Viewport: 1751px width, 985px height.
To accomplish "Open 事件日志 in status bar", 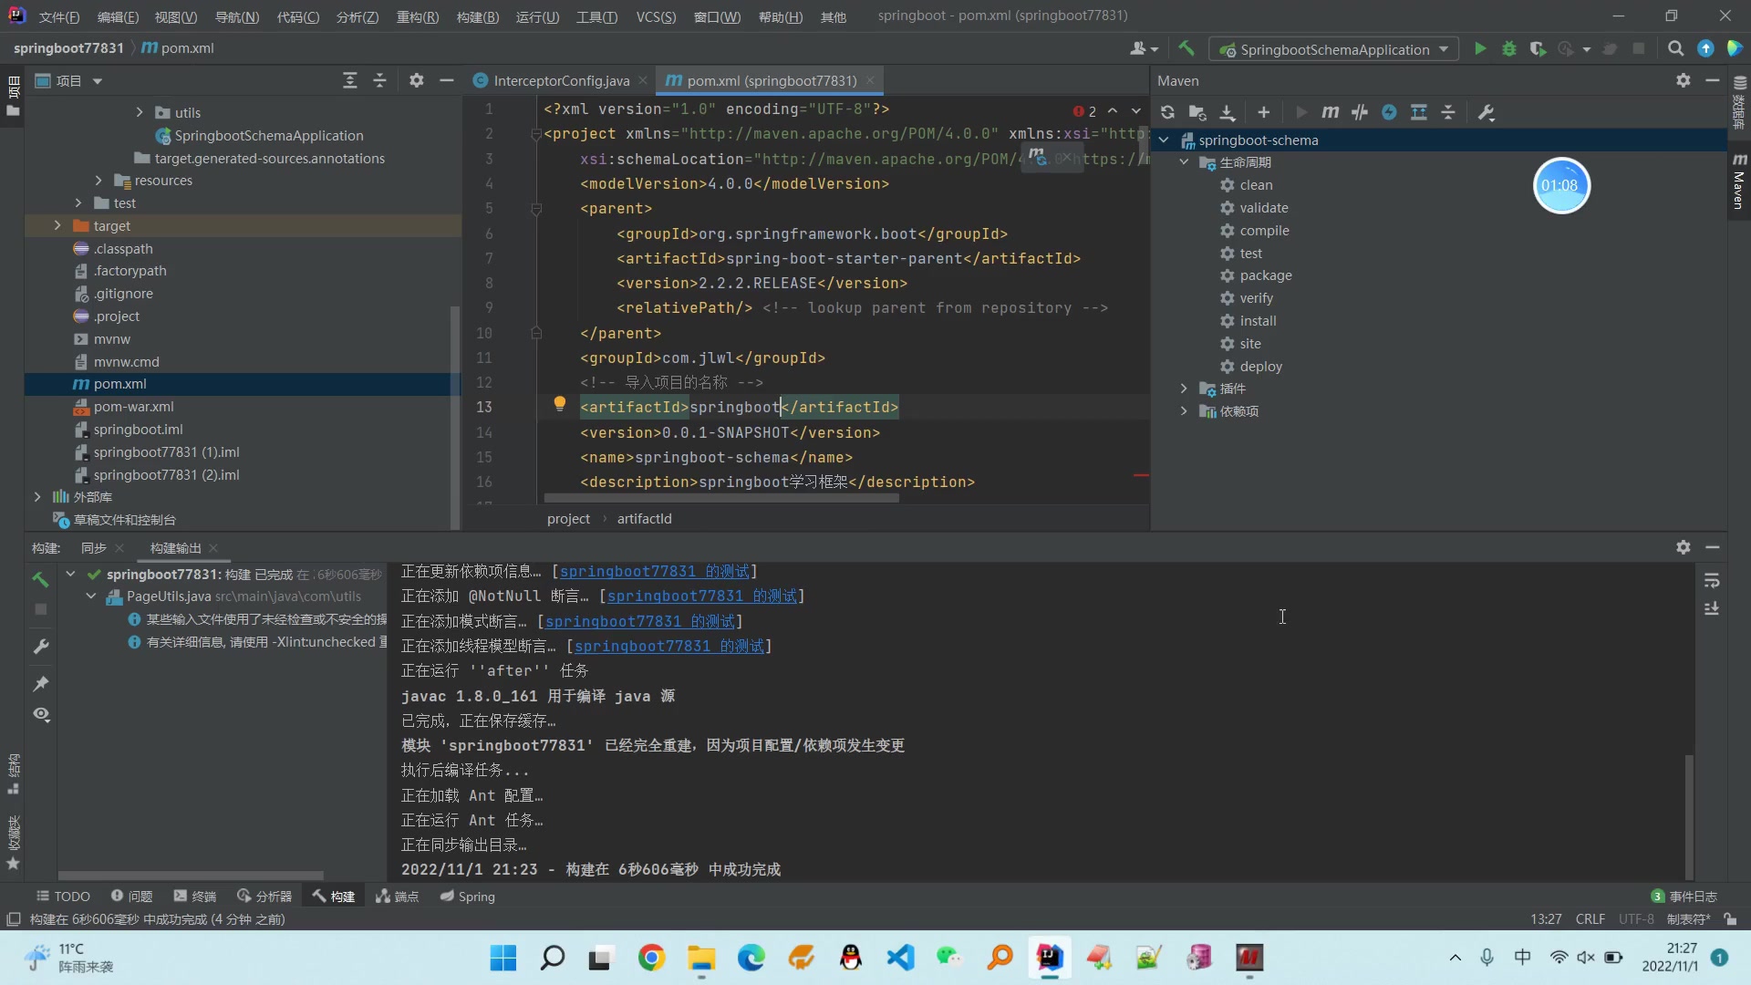I will 1684,897.
